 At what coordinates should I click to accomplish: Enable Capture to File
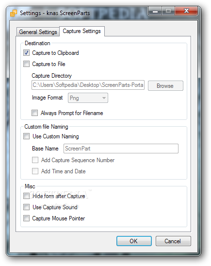point(27,64)
